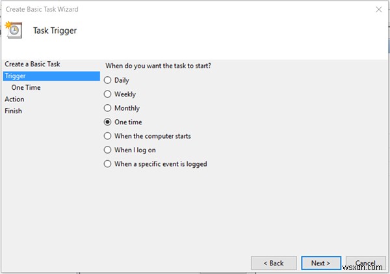The height and width of the screenshot is (274, 390).
Task: Select the One time radio button
Action: (108, 122)
